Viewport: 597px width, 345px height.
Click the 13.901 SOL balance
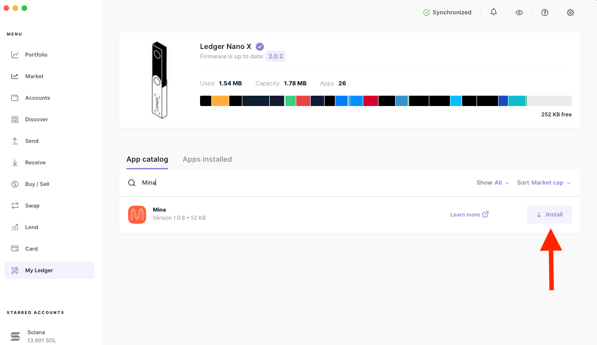[x=42, y=341]
